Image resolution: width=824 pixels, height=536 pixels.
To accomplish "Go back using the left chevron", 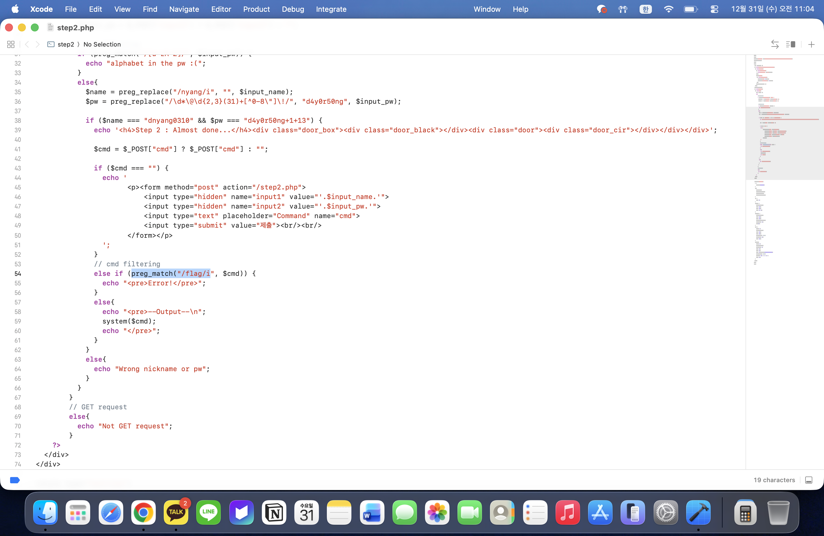I will point(27,44).
